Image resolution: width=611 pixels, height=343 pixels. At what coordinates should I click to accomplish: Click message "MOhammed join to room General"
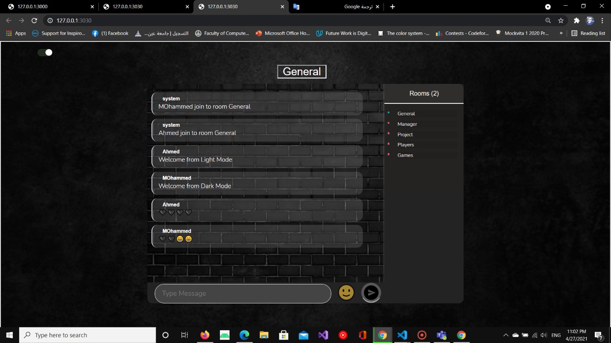pos(257,103)
